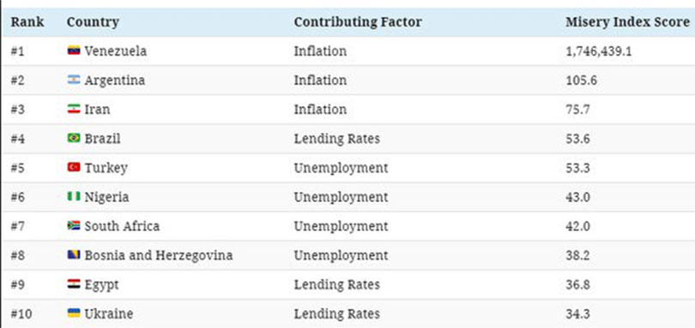The width and height of the screenshot is (695, 328).
Task: Select the Turkey flag icon
Action: [74, 167]
